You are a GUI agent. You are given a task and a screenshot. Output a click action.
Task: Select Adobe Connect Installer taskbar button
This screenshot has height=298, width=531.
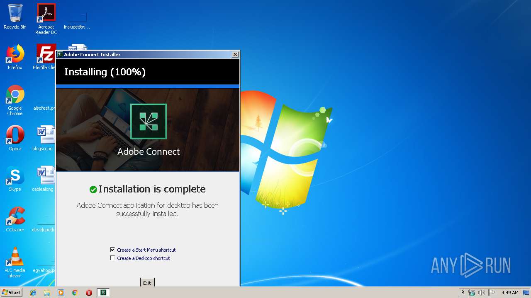[103, 293]
